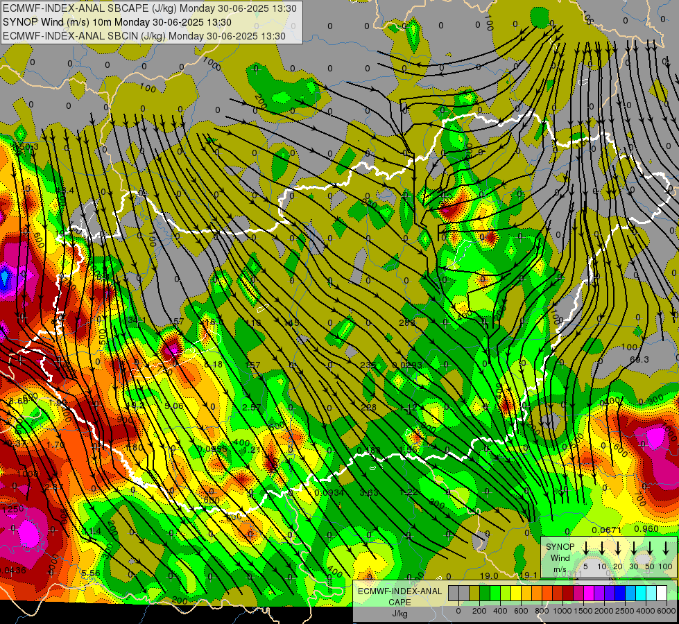Click the '0.0956' value on the map
Image resolution: width=679 pixels, height=624 pixels.
[x=212, y=449]
